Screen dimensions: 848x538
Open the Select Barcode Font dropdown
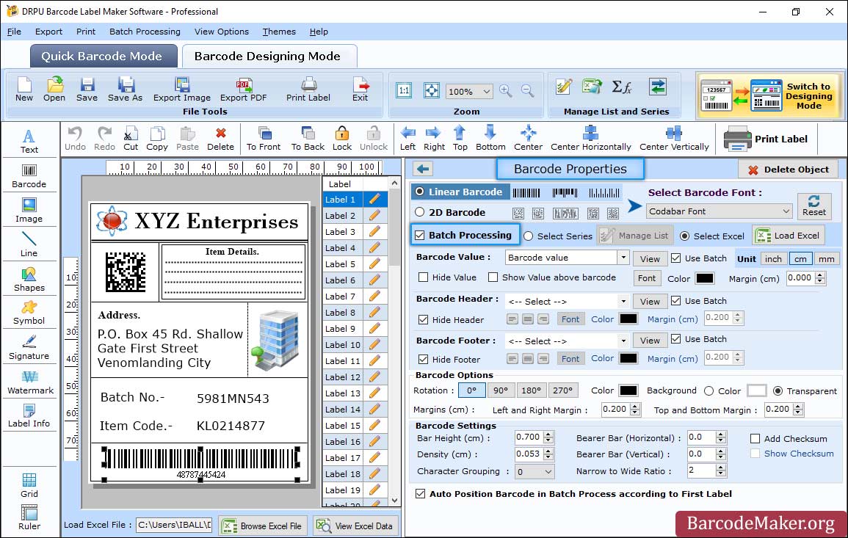[720, 211]
